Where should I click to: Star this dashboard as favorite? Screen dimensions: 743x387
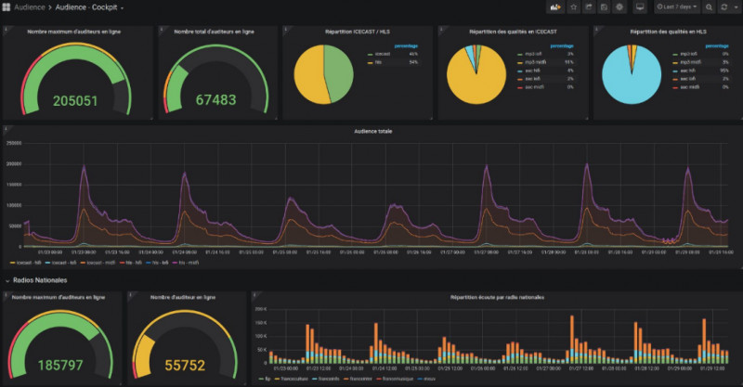(x=574, y=7)
